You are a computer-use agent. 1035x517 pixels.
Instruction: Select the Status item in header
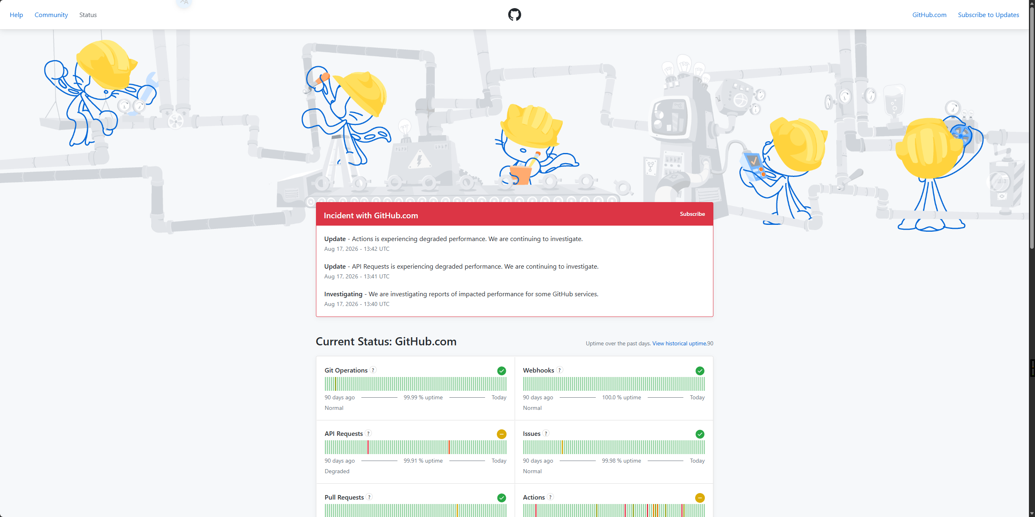[x=88, y=15]
